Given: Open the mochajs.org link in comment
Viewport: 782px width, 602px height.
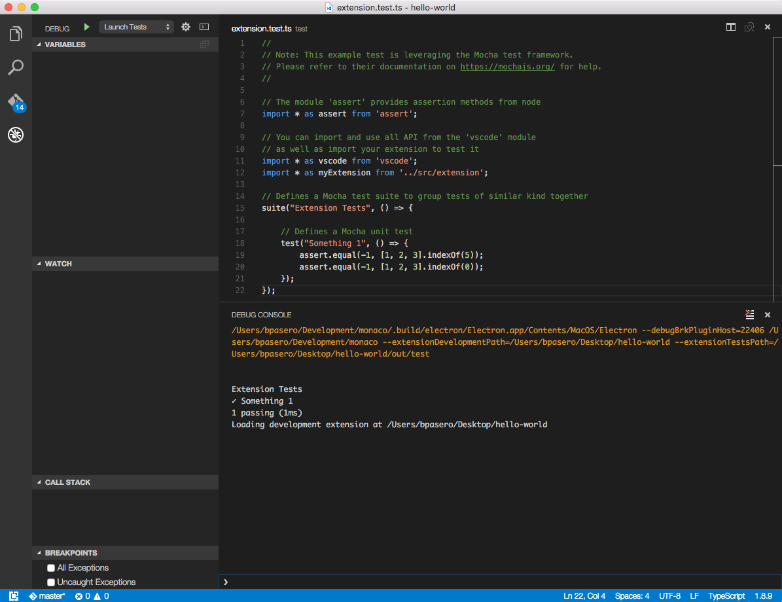Looking at the screenshot, I should [507, 67].
